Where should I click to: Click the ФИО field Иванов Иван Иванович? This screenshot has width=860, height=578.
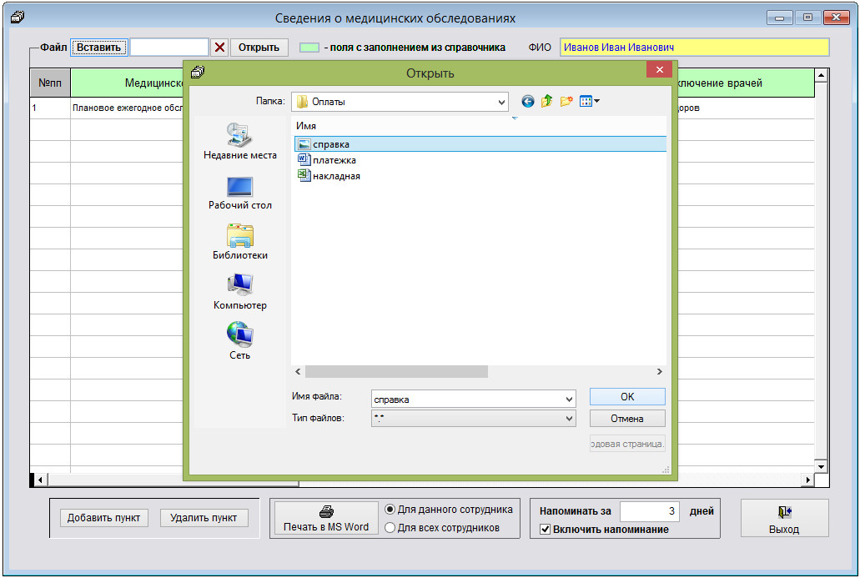click(x=694, y=48)
